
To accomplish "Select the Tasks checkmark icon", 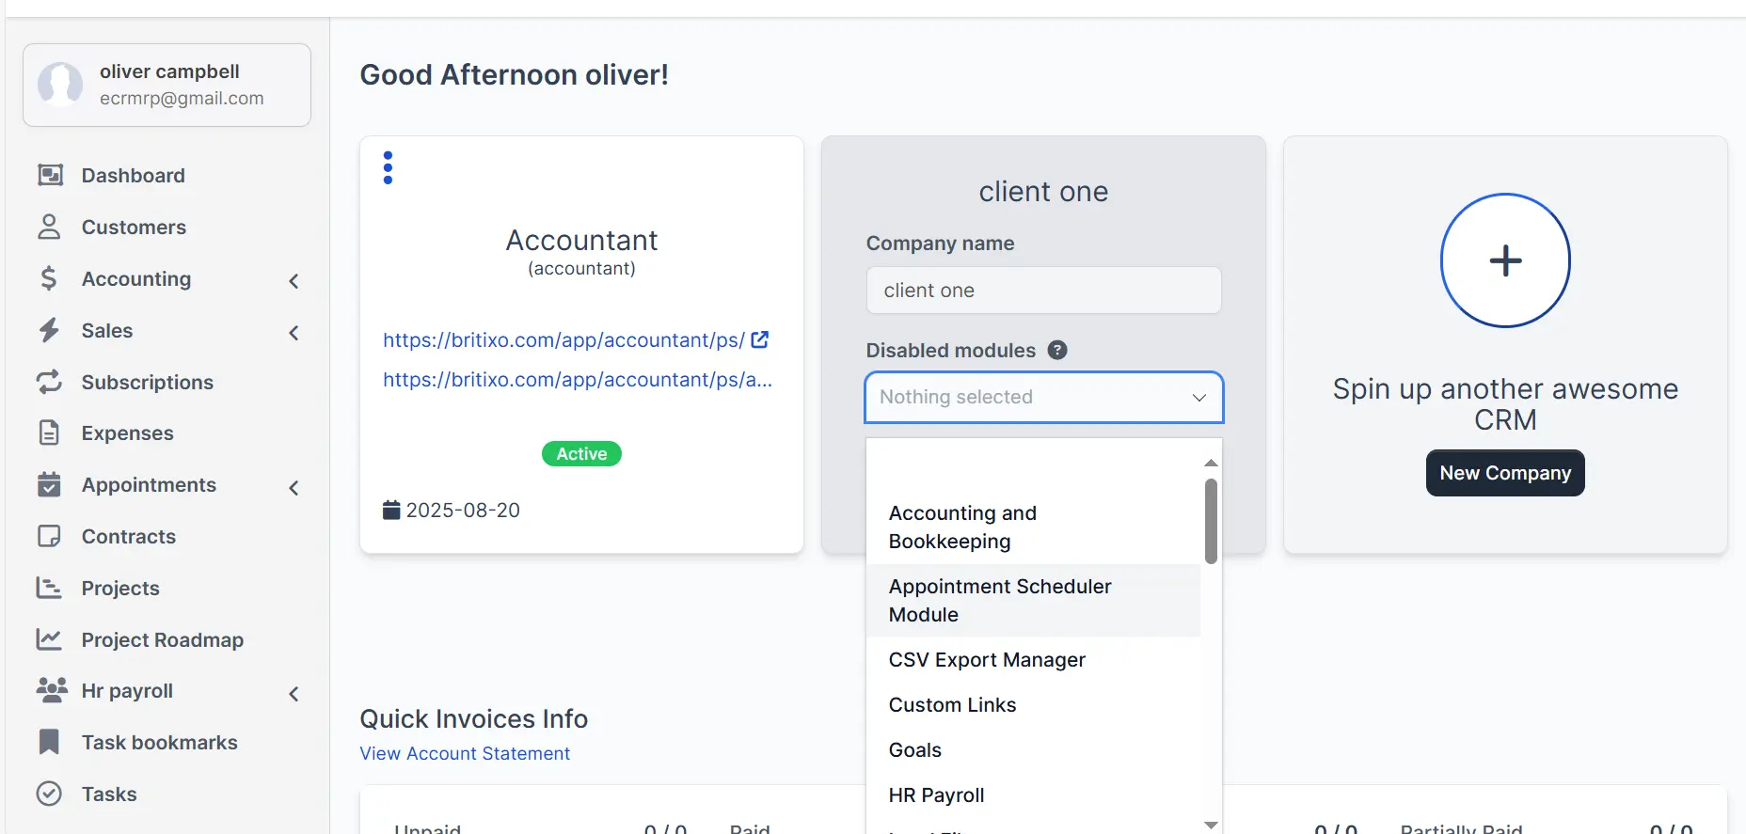I will pyautogui.click(x=49, y=794).
